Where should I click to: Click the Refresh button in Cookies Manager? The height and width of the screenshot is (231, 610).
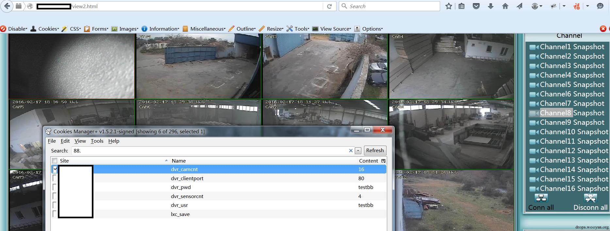click(375, 150)
